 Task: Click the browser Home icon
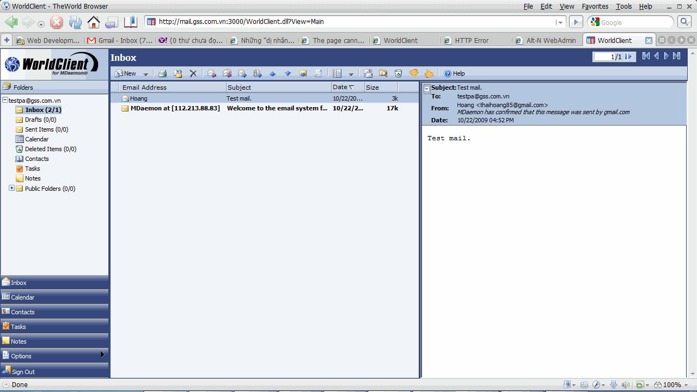click(x=94, y=22)
